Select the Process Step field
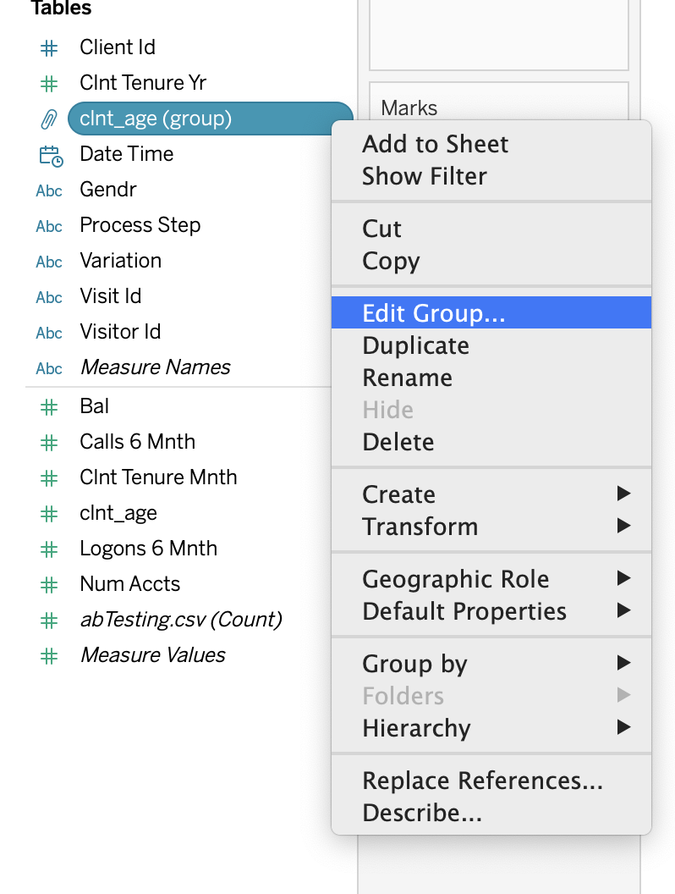675x894 pixels. point(140,225)
